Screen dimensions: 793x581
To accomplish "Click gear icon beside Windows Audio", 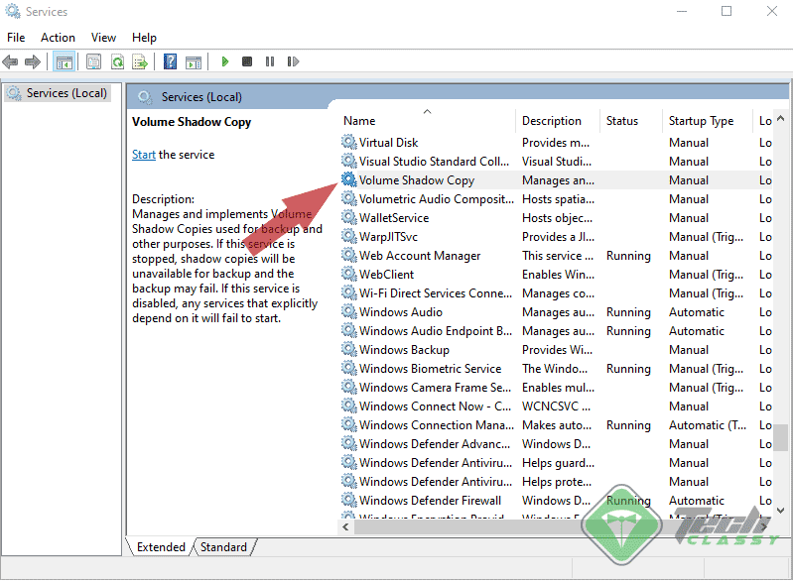I will pyautogui.click(x=349, y=311).
